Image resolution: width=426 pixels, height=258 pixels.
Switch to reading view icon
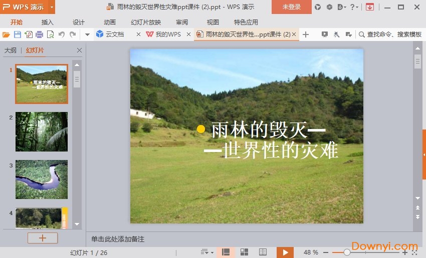click(x=263, y=252)
